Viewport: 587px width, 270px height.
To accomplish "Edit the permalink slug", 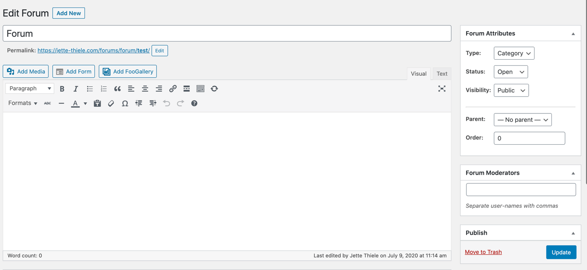I will 159,51.
